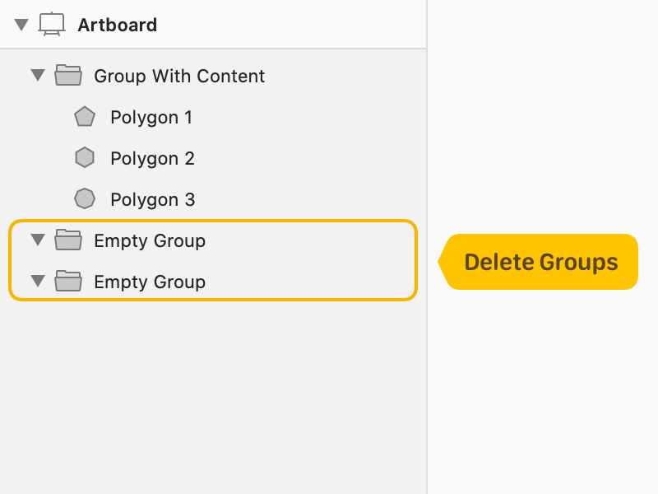Click the yellow Delete Groups callout
Screen dimensions: 658x494
(538, 262)
